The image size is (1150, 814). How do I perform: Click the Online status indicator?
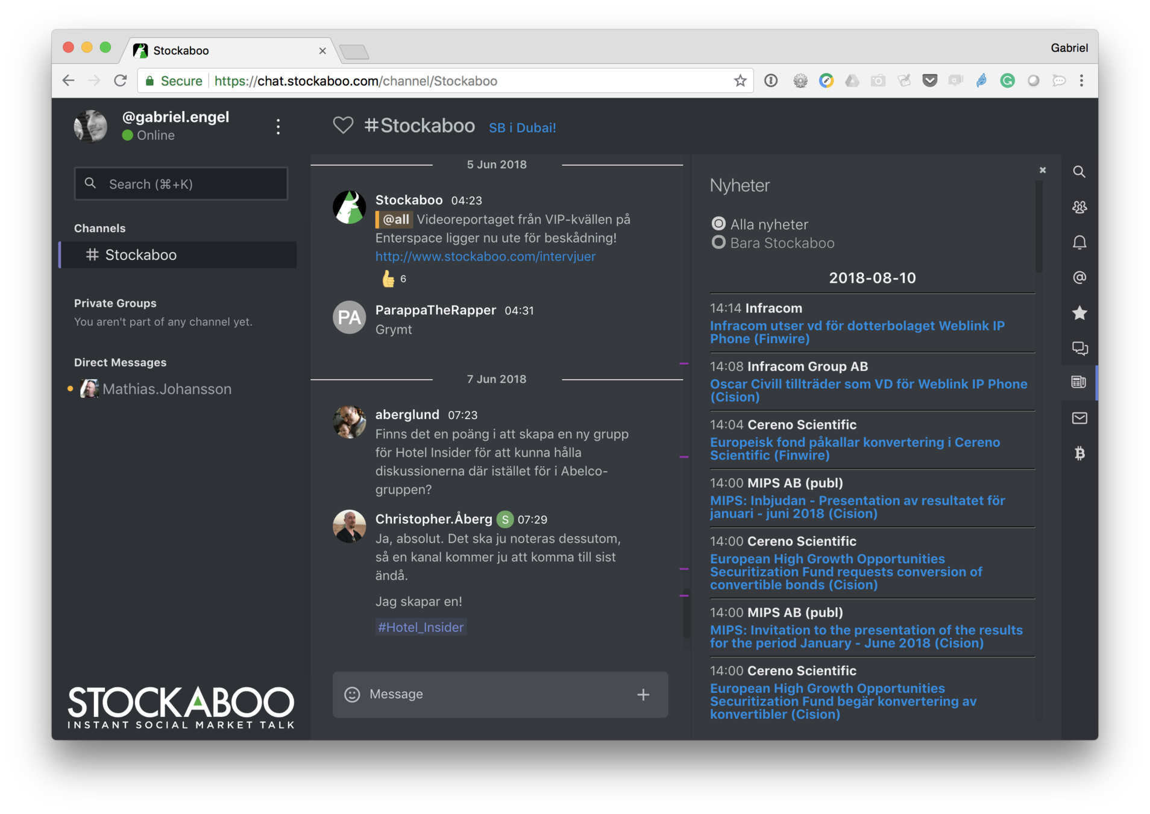click(148, 136)
